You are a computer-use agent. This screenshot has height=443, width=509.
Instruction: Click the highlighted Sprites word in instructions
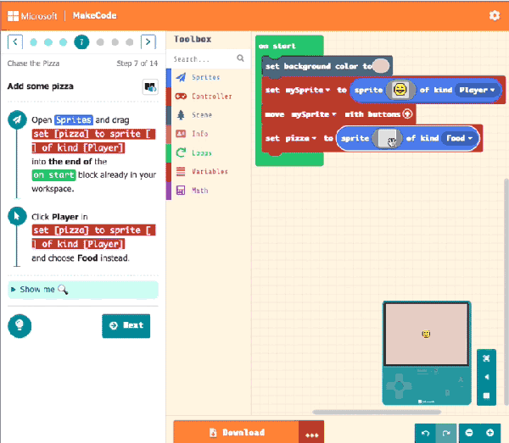[74, 120]
